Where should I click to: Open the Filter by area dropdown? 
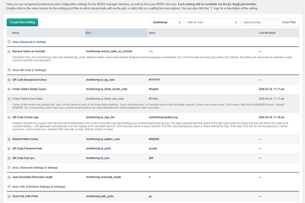pos(211,22)
